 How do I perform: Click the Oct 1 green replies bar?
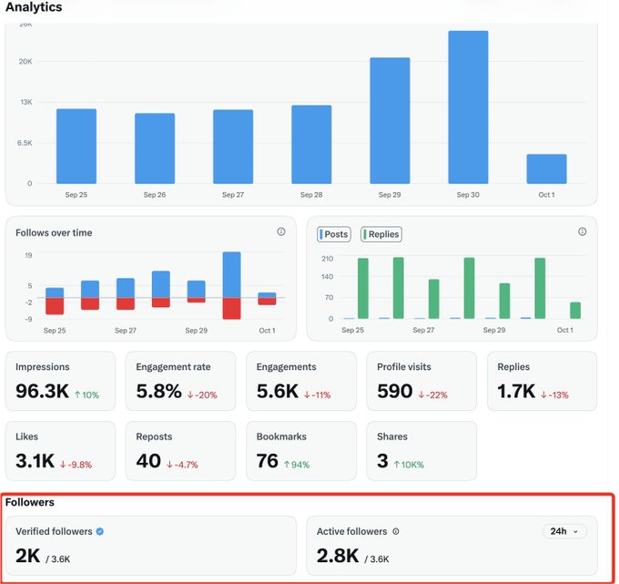pos(575,311)
